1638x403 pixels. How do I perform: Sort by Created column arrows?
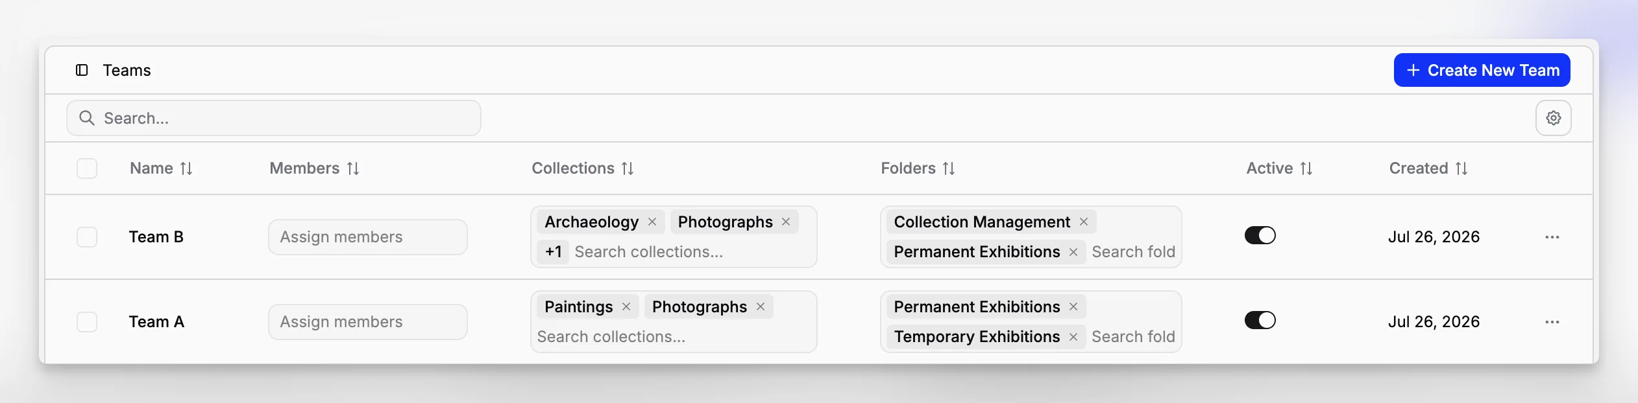(x=1461, y=168)
